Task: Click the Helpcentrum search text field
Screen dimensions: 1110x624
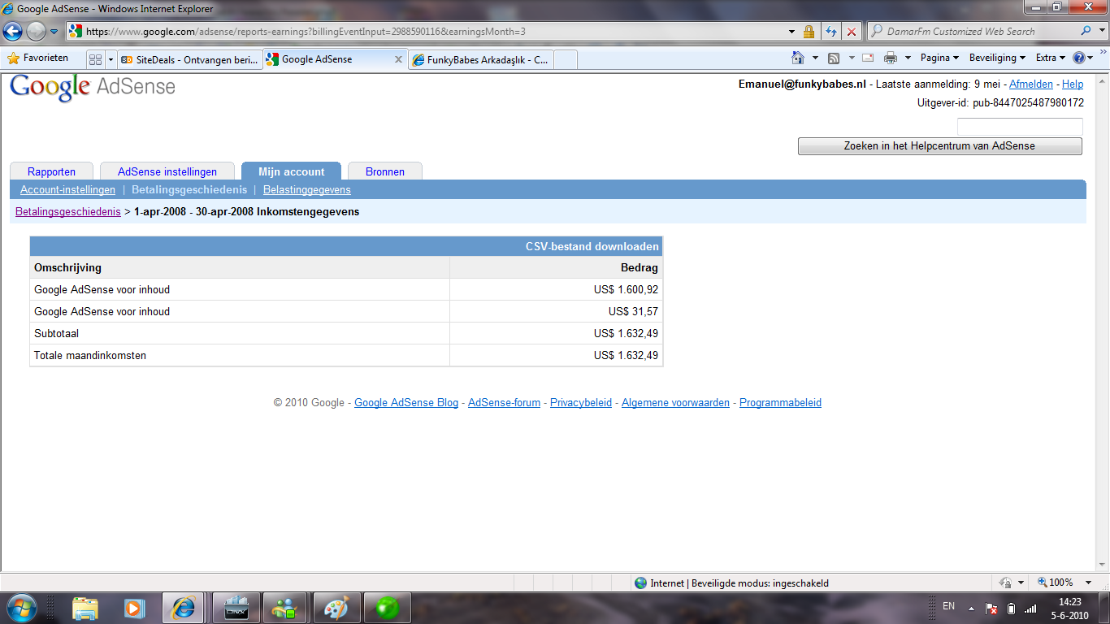Action: coord(1020,127)
